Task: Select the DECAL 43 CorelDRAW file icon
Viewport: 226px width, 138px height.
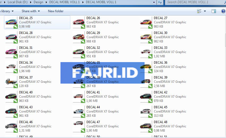Action: (11, 111)
